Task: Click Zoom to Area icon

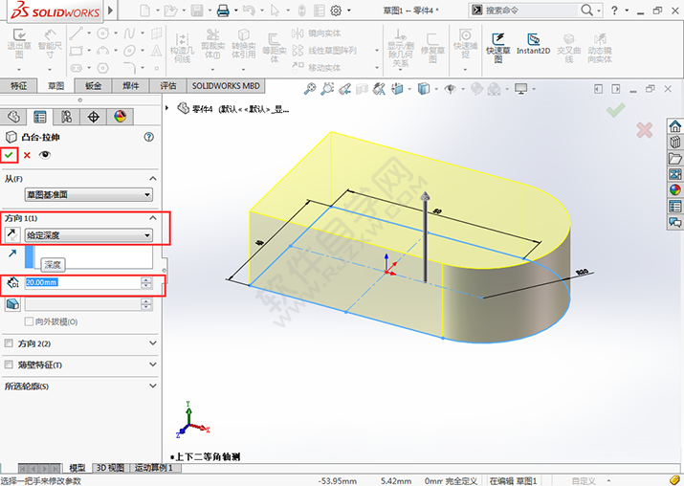Action: pyautogui.click(x=327, y=89)
